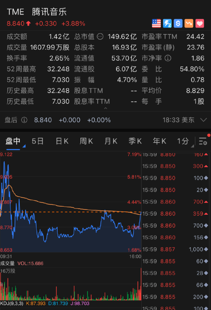Collapse the stock details panel chevron

(105, 108)
